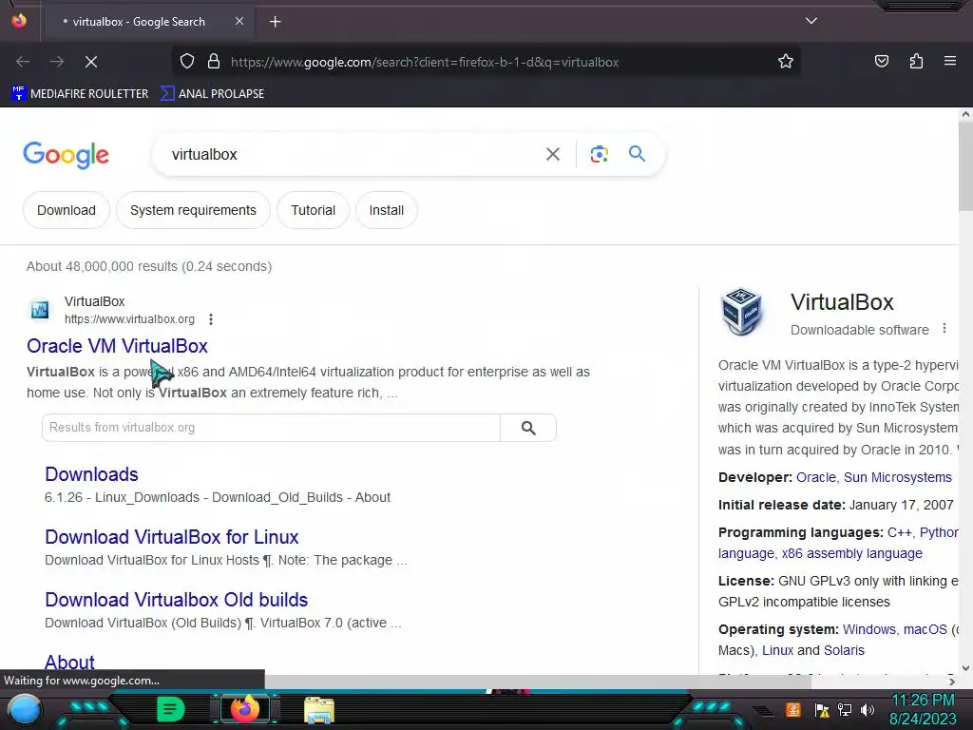
Task: Open the About sitelink
Action: click(69, 662)
